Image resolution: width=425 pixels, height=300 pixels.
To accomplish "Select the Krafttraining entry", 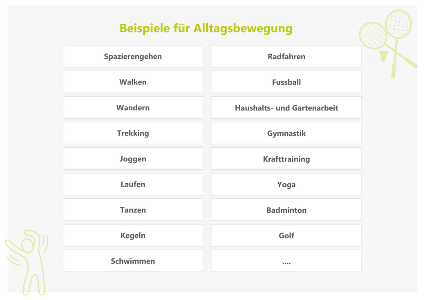I will 286,159.
